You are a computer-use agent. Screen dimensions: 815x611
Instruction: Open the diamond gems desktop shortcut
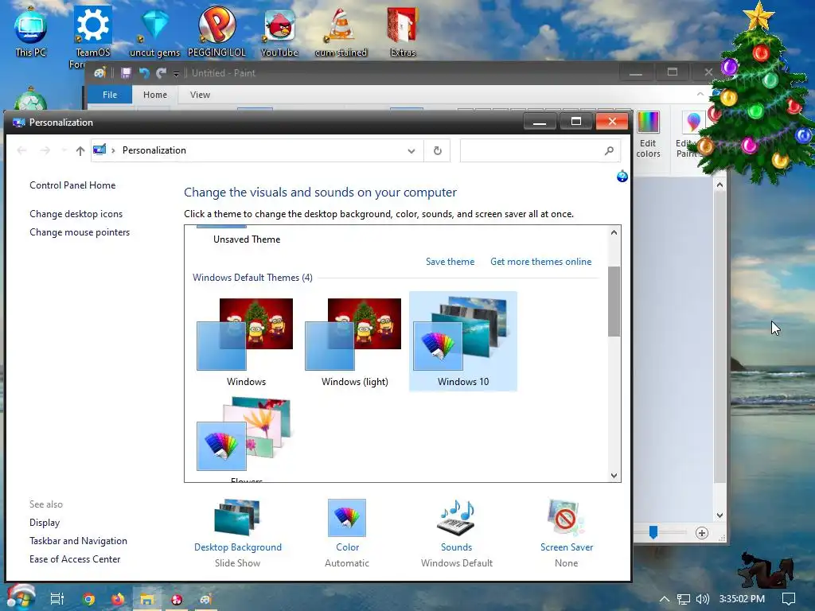(154, 32)
